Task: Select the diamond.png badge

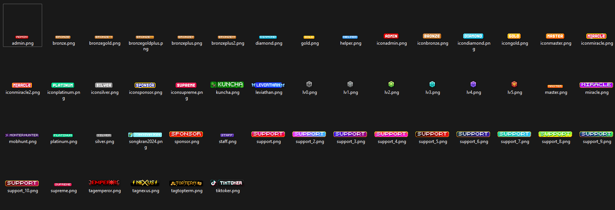Action: [268, 37]
